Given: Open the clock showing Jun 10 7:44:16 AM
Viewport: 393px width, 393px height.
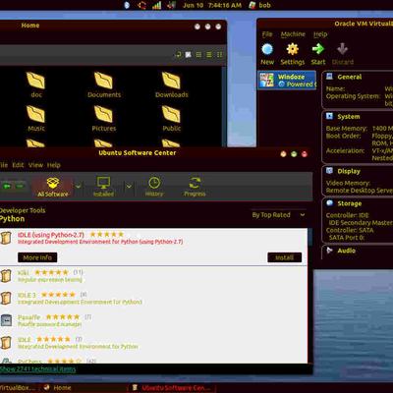Looking at the screenshot, I should [x=212, y=5].
